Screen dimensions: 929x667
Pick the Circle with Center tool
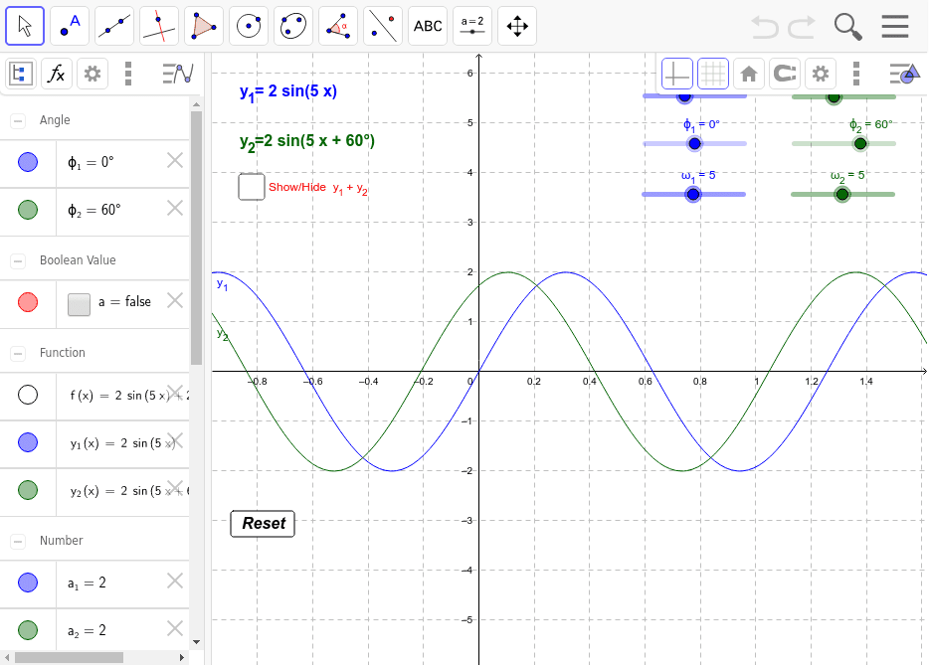pyautogui.click(x=249, y=26)
